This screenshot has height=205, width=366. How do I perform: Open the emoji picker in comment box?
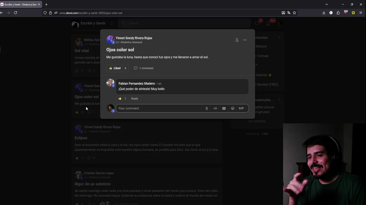tap(233, 108)
